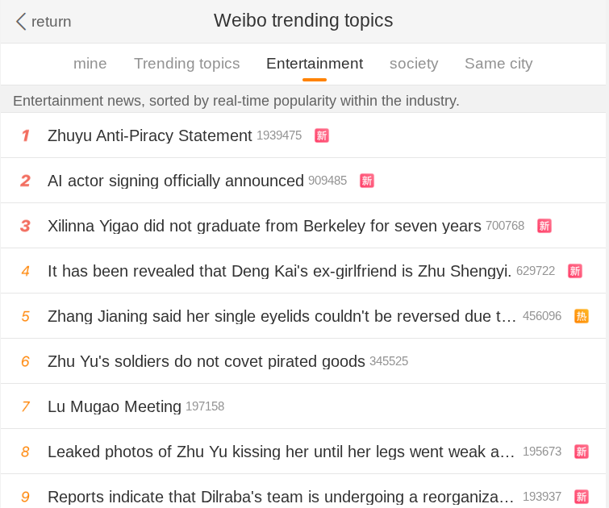
Task: Switch to the mine tab
Action: [x=90, y=64]
